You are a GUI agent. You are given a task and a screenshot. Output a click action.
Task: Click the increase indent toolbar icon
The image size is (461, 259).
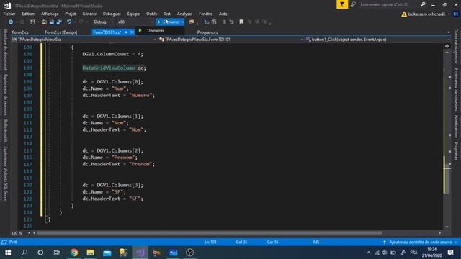click(x=232, y=22)
